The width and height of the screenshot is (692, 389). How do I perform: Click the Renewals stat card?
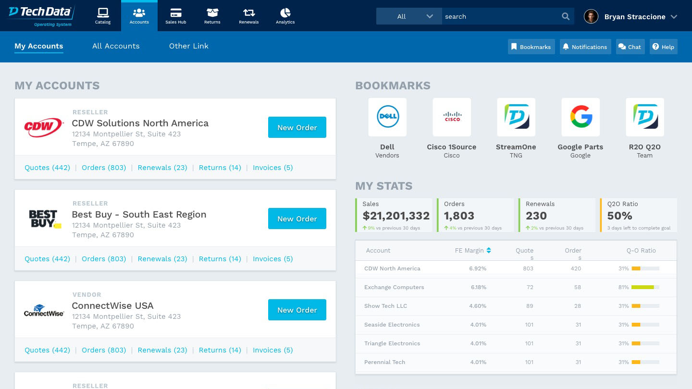tap(557, 215)
